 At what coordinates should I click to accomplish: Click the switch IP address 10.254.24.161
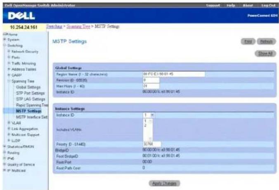point(24,27)
